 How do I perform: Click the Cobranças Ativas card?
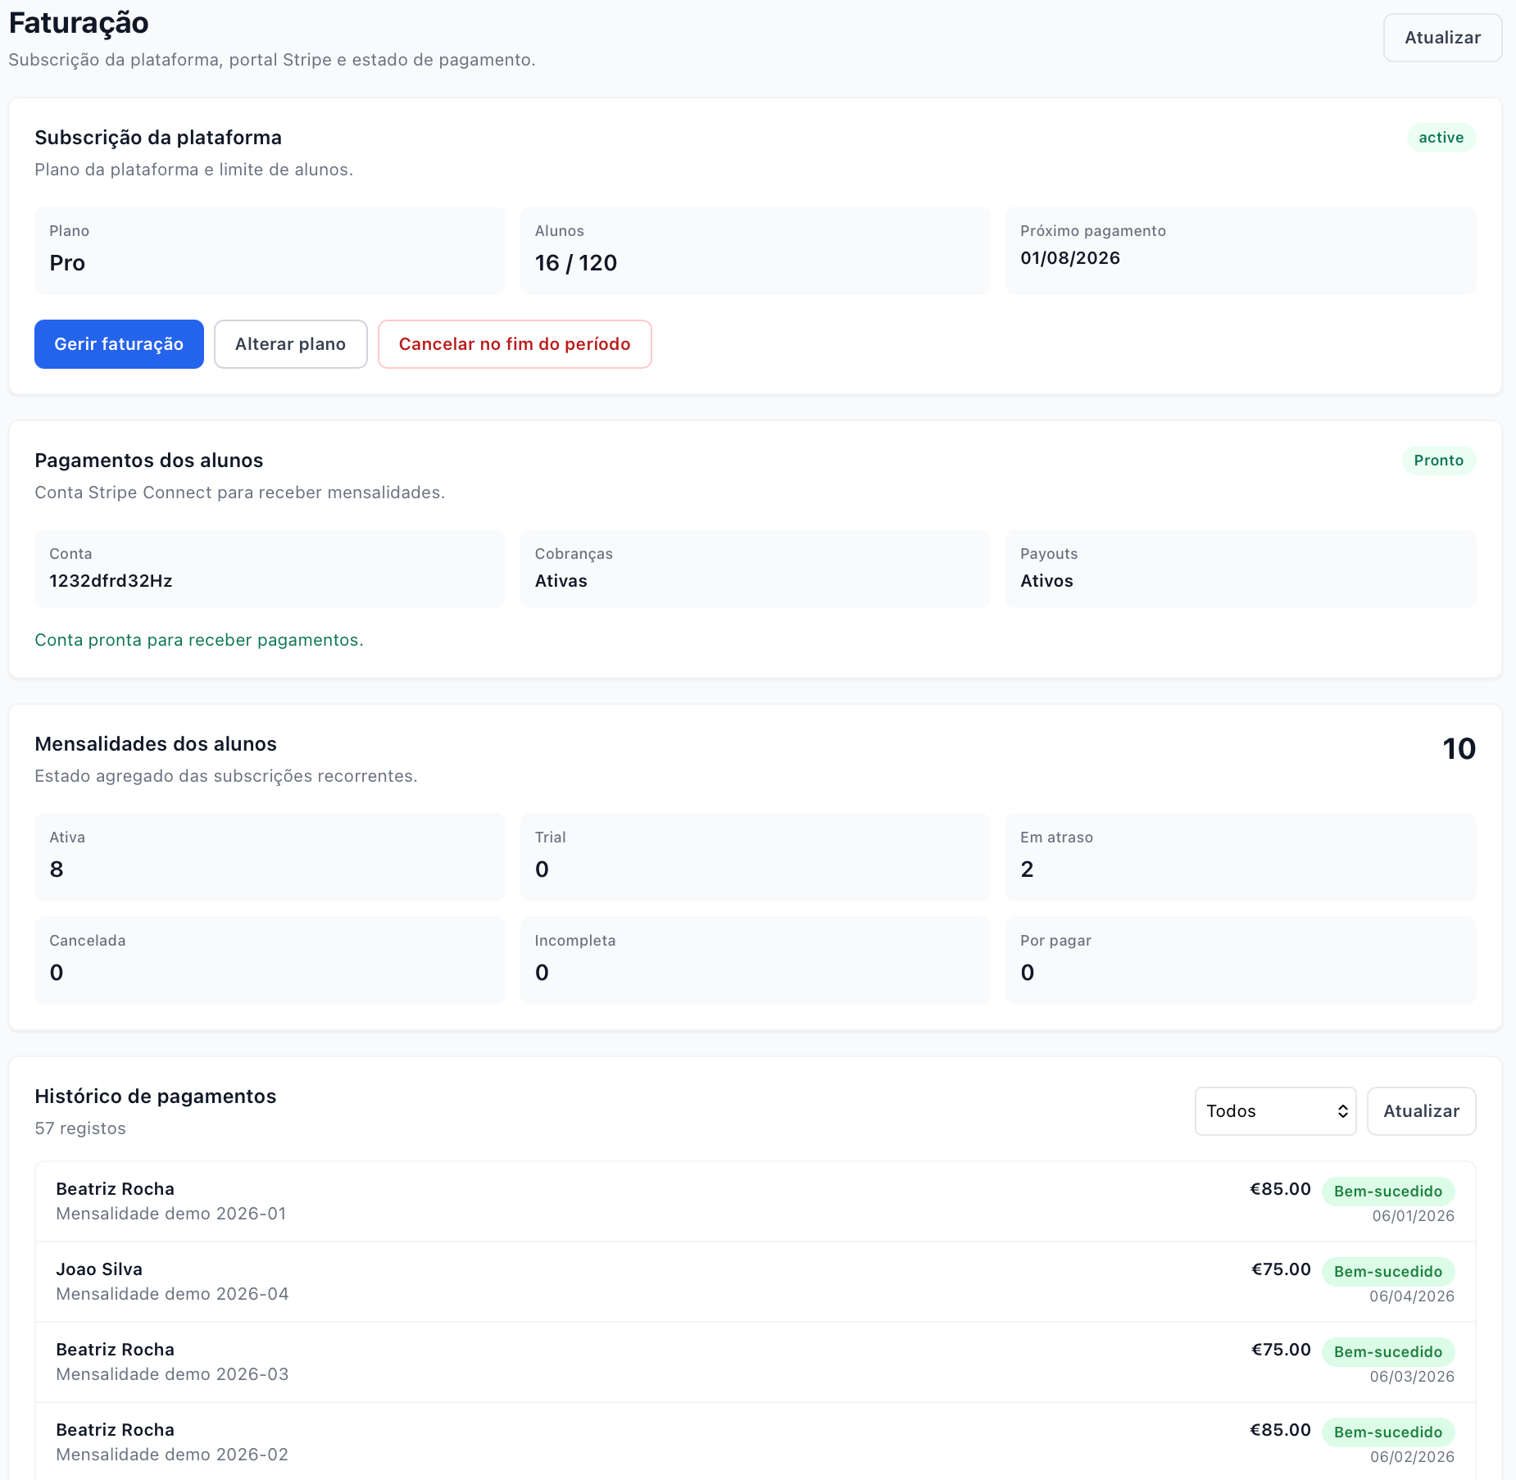(x=755, y=569)
